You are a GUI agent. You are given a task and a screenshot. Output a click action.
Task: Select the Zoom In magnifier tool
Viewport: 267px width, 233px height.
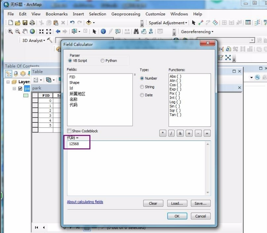[x=10, y=31]
